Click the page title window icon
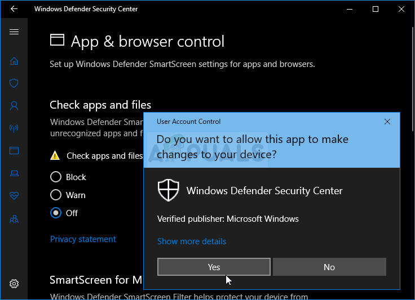Screen dimensions: 415x300 click(57, 40)
